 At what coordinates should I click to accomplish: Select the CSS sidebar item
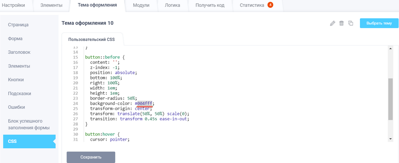point(29,141)
